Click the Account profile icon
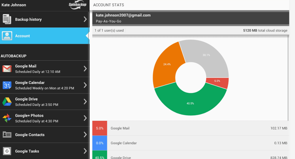 click(x=7, y=36)
